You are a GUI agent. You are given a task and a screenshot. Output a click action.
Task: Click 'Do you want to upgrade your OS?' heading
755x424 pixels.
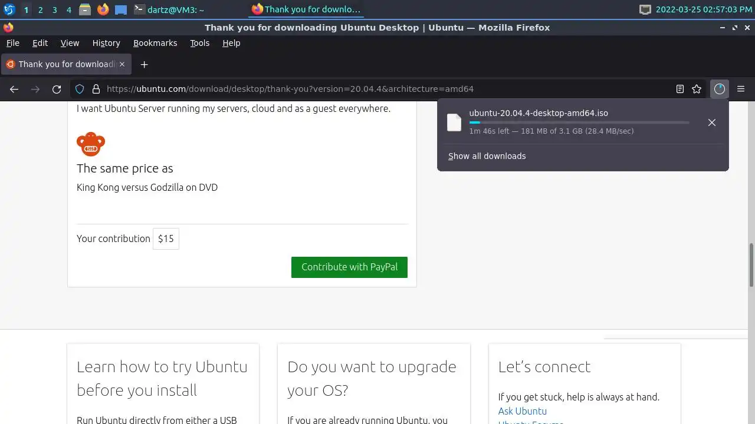[x=372, y=378]
